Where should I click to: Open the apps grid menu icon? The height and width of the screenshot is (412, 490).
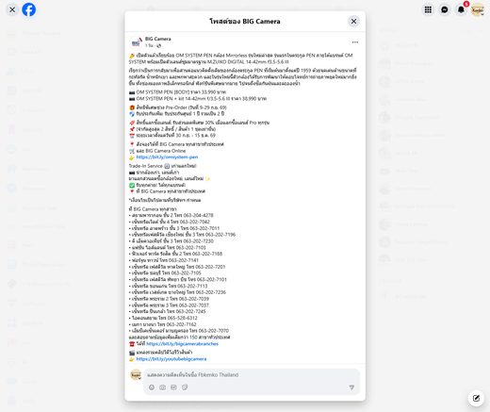[x=428, y=9]
